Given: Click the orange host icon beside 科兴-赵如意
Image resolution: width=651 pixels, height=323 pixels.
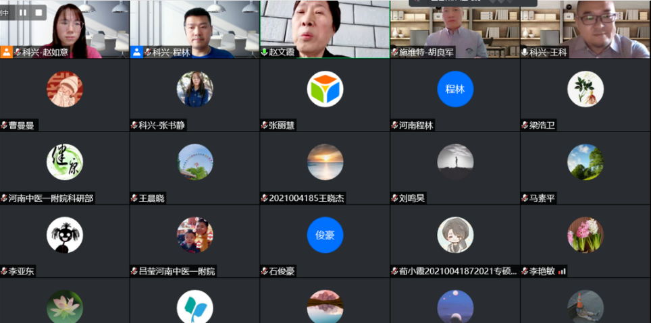Looking at the screenshot, I should point(6,52).
